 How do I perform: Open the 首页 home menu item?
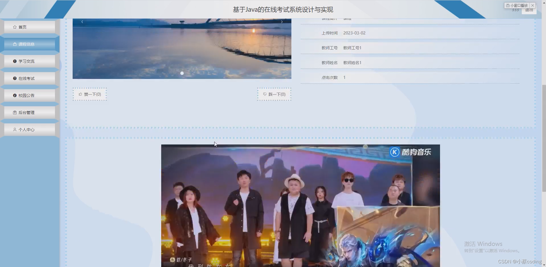click(x=30, y=27)
